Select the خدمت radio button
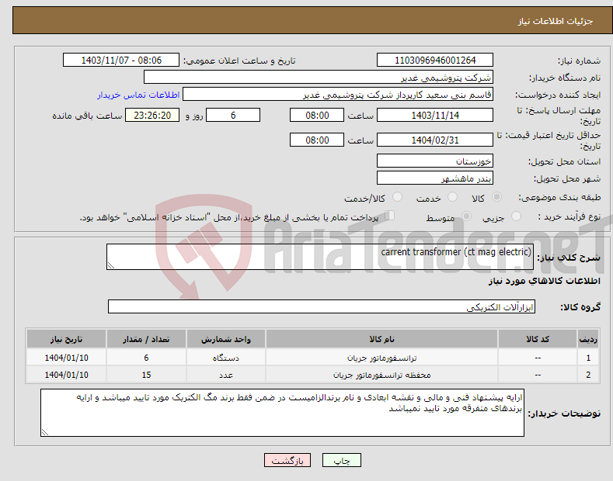The width and height of the screenshot is (613, 481). (452, 197)
